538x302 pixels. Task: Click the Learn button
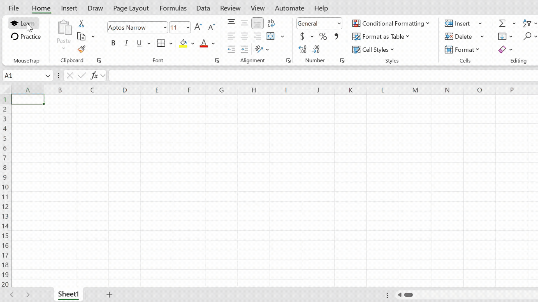pos(24,23)
